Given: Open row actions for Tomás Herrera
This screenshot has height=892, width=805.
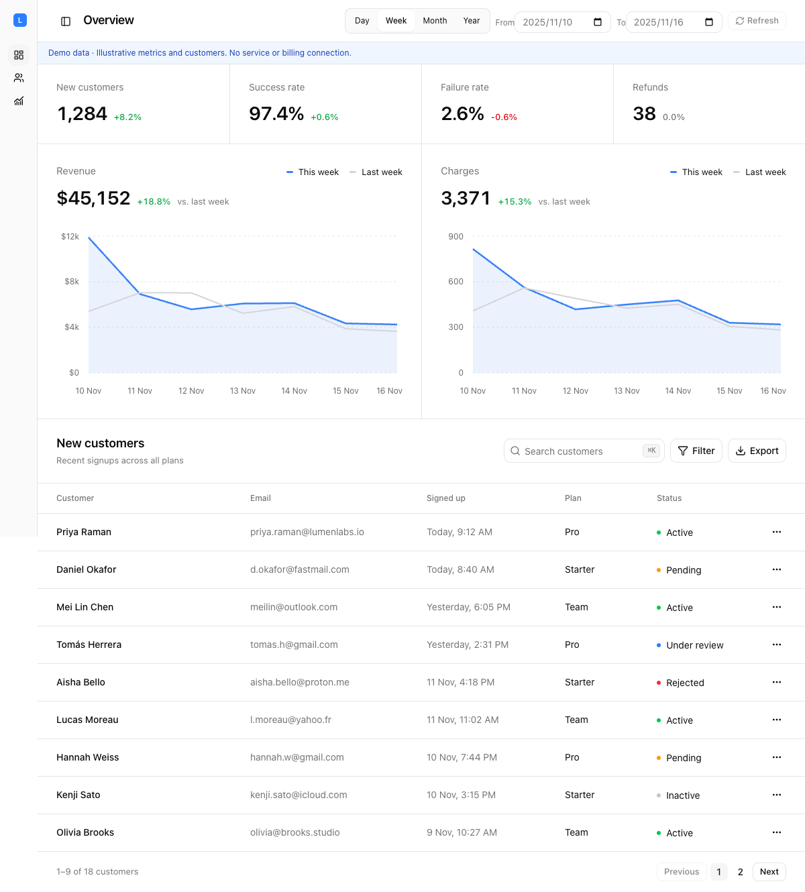Looking at the screenshot, I should pyautogui.click(x=777, y=645).
